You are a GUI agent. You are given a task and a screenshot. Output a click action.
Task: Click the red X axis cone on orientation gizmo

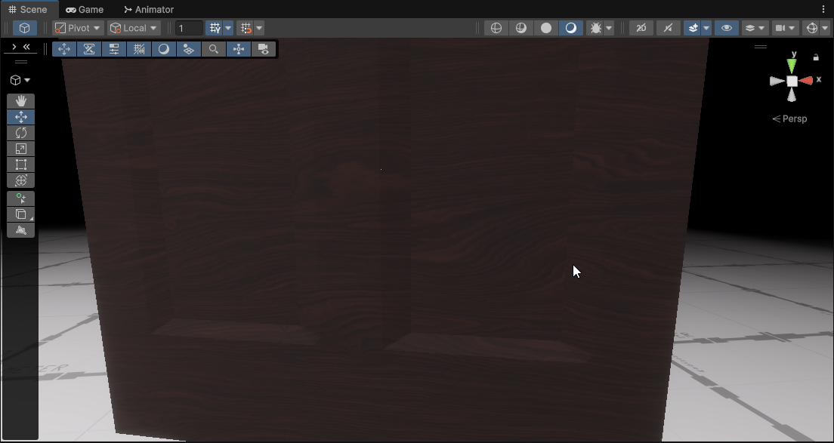(x=806, y=81)
